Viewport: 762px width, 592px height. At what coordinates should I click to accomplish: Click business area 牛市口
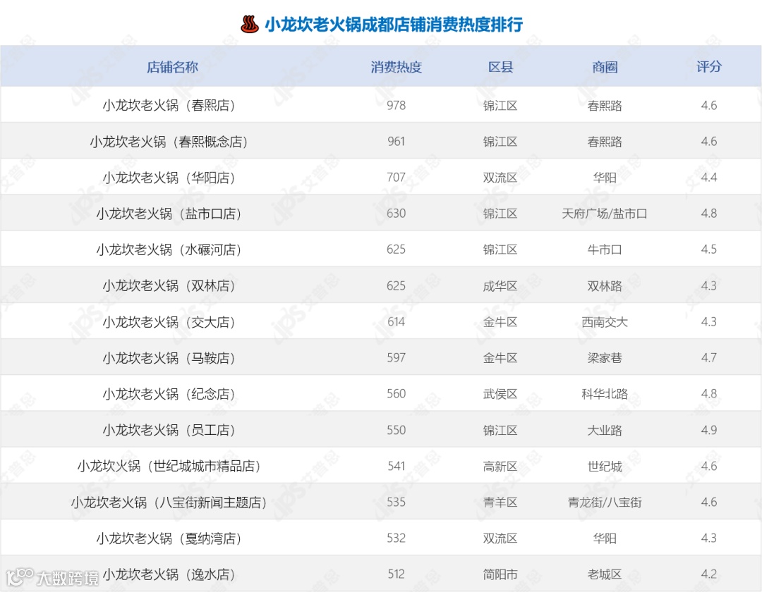tap(605, 249)
